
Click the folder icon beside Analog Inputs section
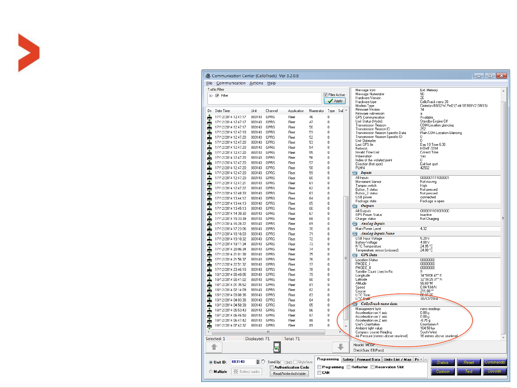[355, 223]
